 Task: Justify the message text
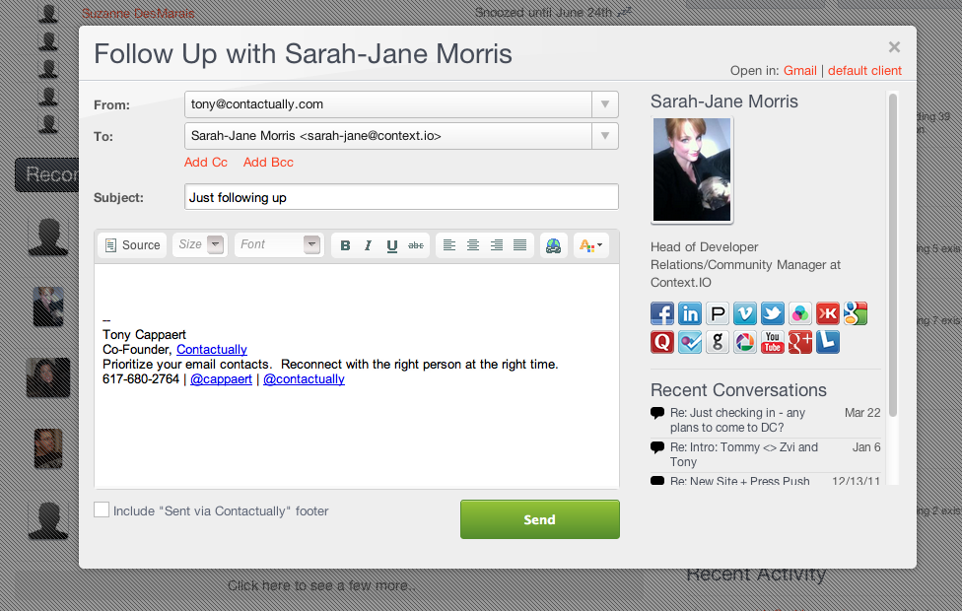(519, 245)
